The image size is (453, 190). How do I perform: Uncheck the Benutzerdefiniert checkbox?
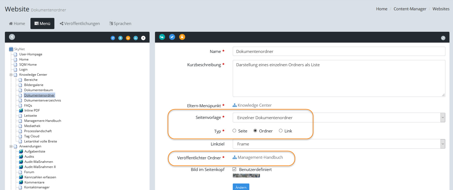coord(234,169)
